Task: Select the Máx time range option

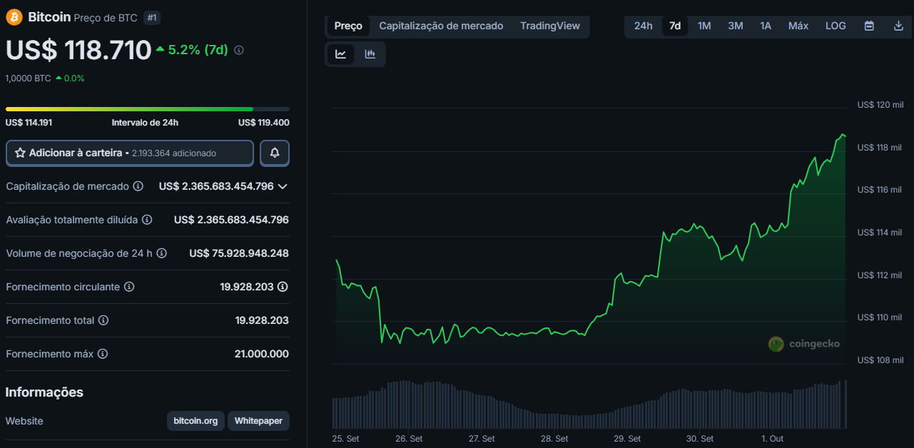Action: 798,26
